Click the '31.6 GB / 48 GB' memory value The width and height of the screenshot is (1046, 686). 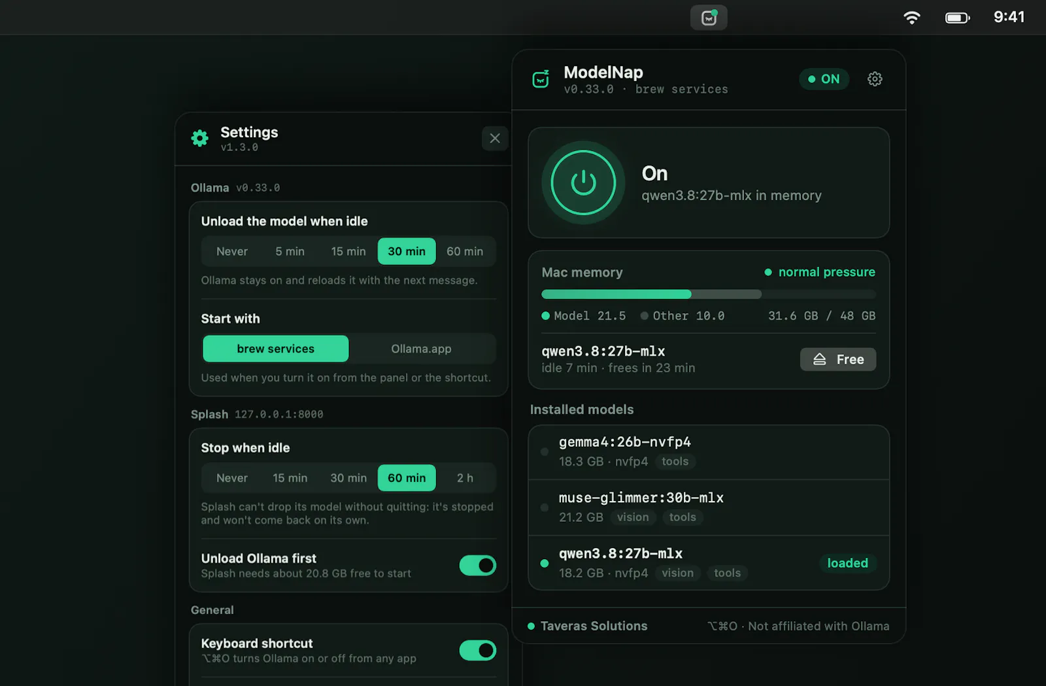[x=822, y=316]
